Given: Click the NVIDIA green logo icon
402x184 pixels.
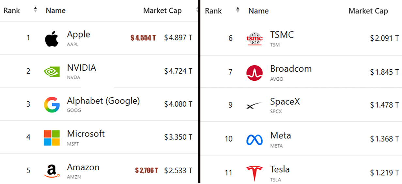Looking at the screenshot, I should [52, 72].
